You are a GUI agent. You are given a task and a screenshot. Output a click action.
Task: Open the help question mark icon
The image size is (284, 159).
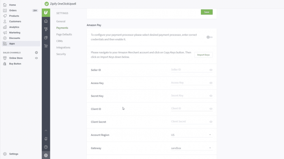click(46, 147)
